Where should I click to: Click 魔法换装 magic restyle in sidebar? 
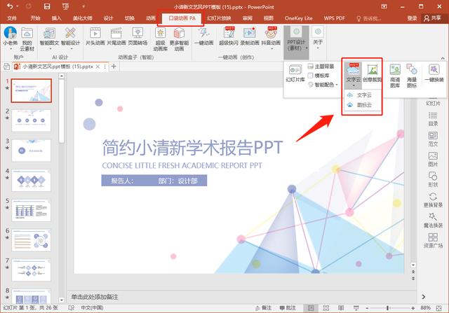point(433,221)
